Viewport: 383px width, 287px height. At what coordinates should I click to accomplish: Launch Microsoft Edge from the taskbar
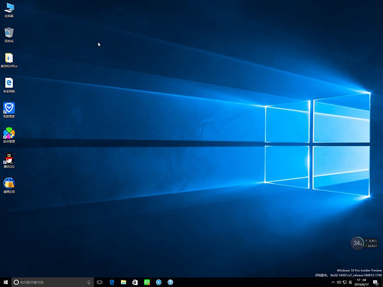112,282
